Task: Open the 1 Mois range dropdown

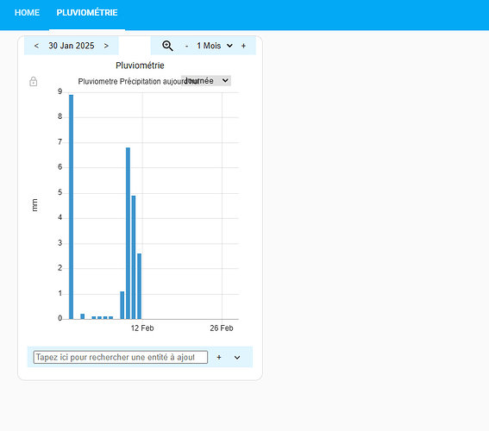Action: pos(215,46)
